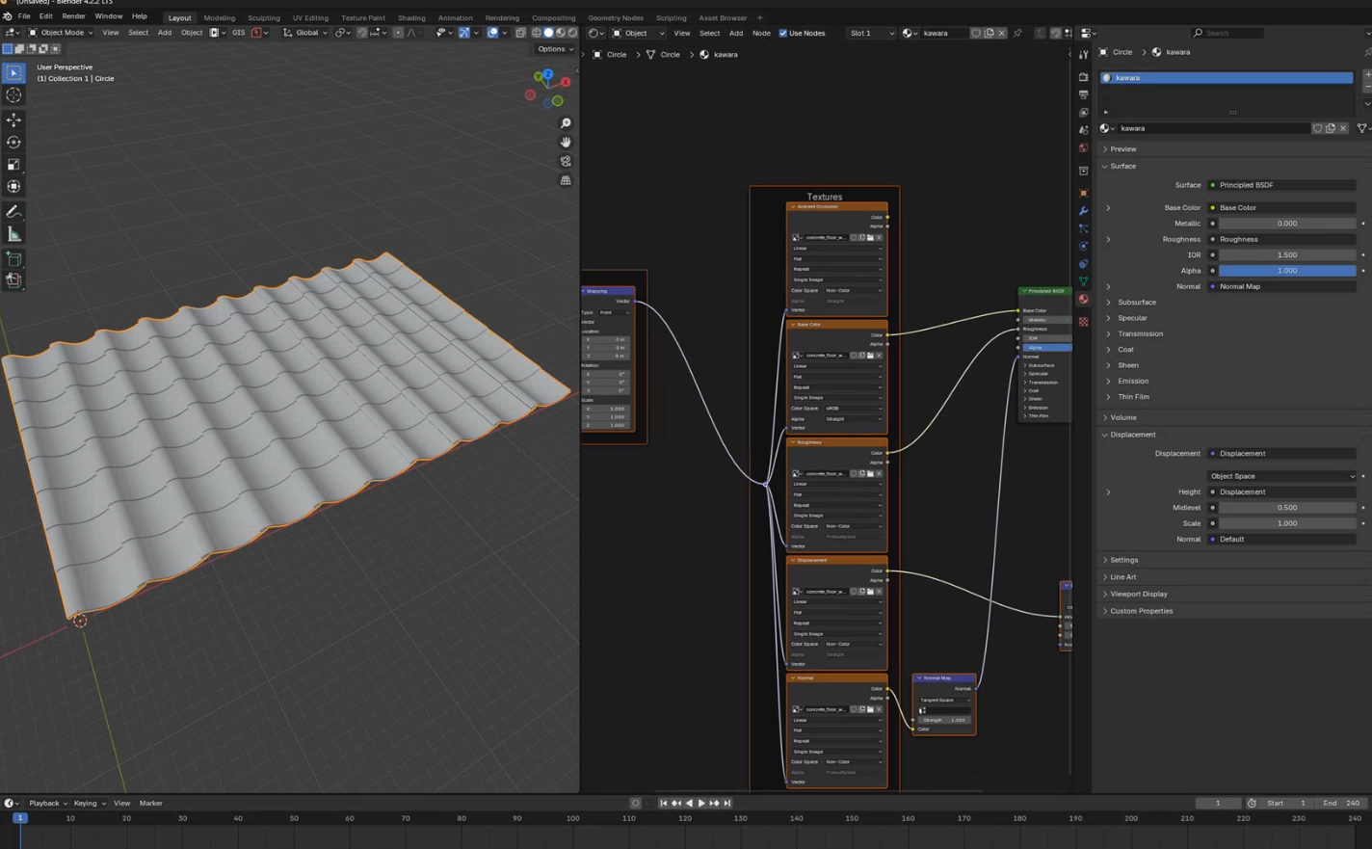Open the Modifiers wrench properties tab

1083,211
